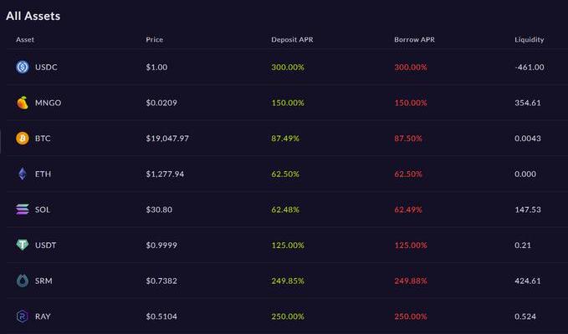This screenshot has width=568, height=334.
Task: Select BTC price $19,047.97
Action: coord(167,139)
